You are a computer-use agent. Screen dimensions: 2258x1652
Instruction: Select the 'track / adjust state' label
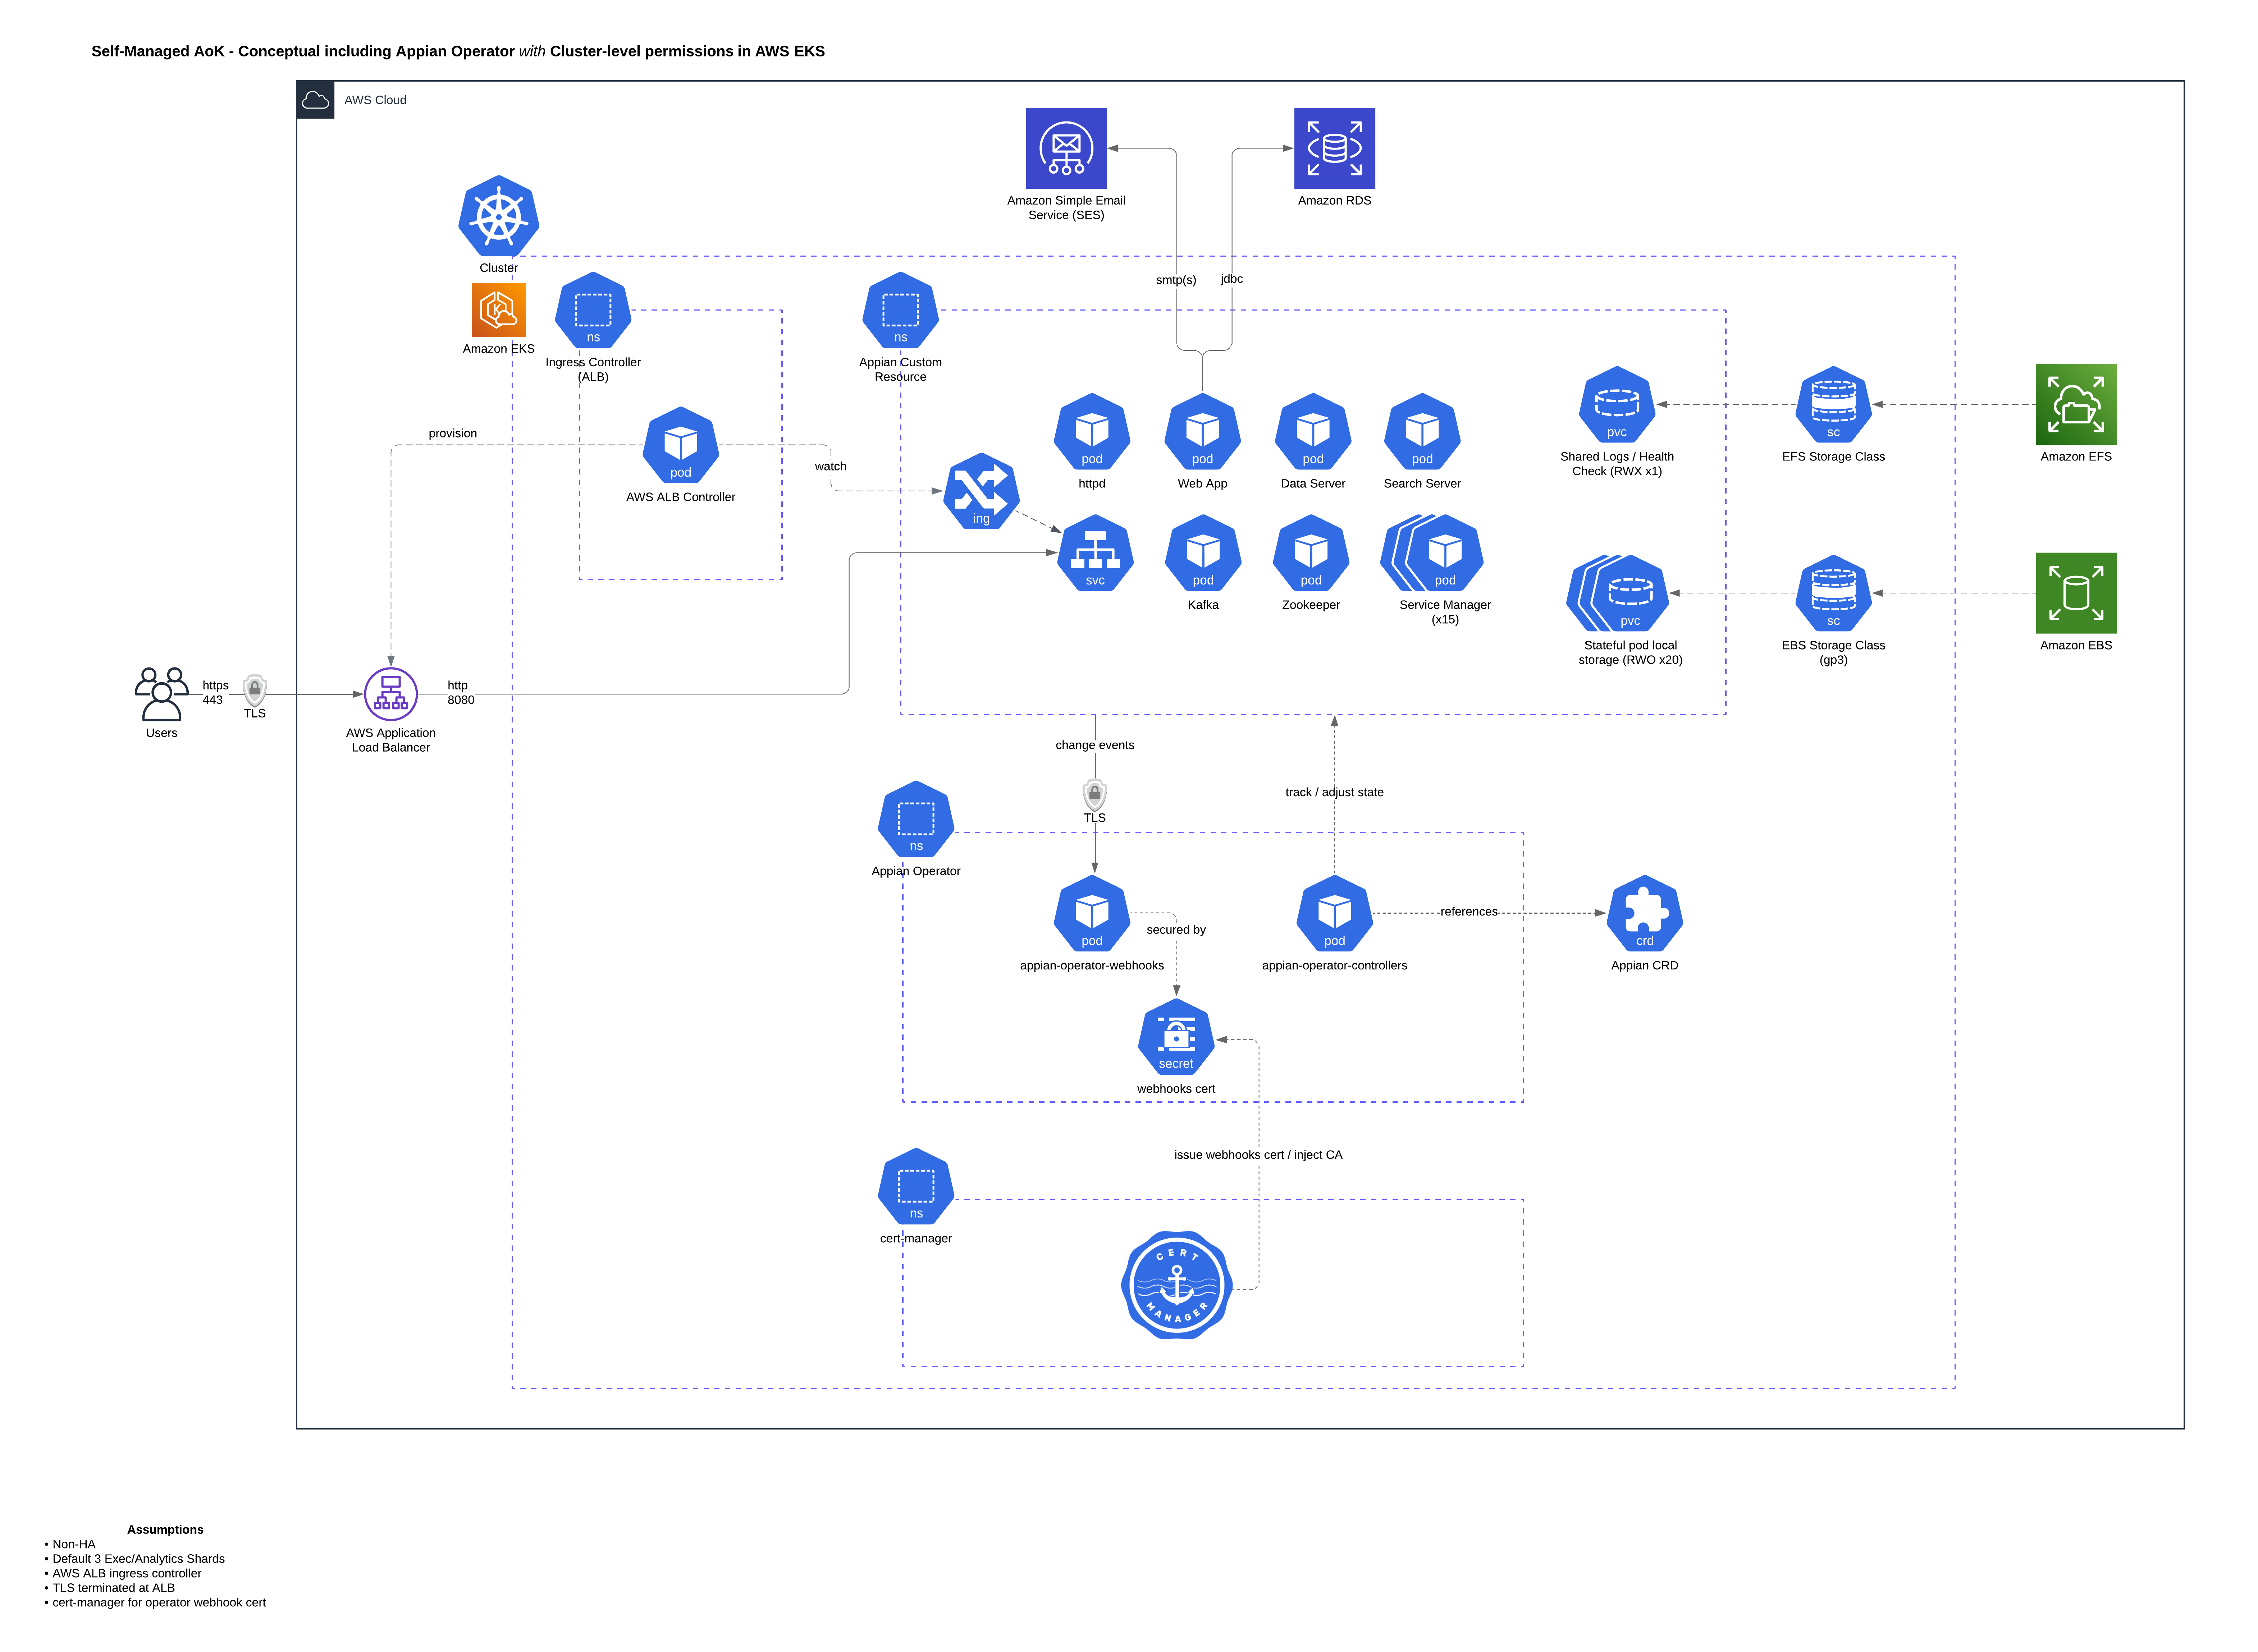pyautogui.click(x=1335, y=792)
